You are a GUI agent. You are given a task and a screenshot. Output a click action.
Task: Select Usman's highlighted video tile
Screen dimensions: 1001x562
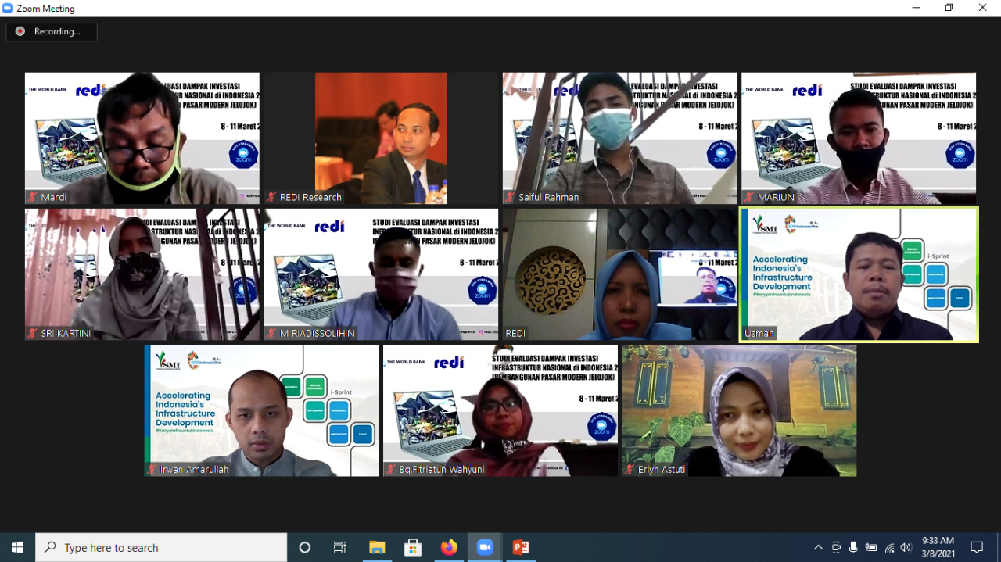[x=859, y=274]
